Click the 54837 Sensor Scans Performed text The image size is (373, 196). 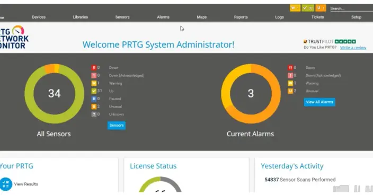point(300,180)
